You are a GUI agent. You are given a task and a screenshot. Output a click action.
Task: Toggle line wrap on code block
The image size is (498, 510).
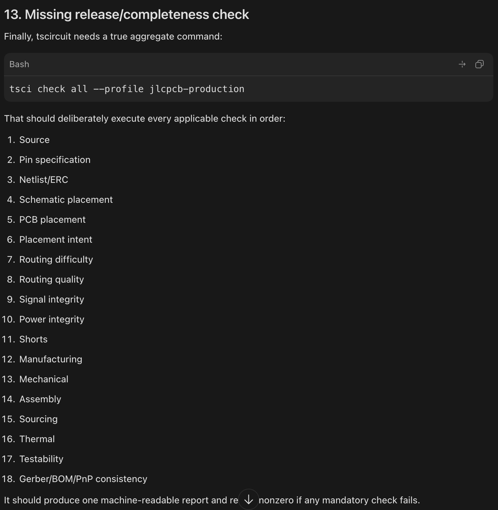pyautogui.click(x=462, y=64)
